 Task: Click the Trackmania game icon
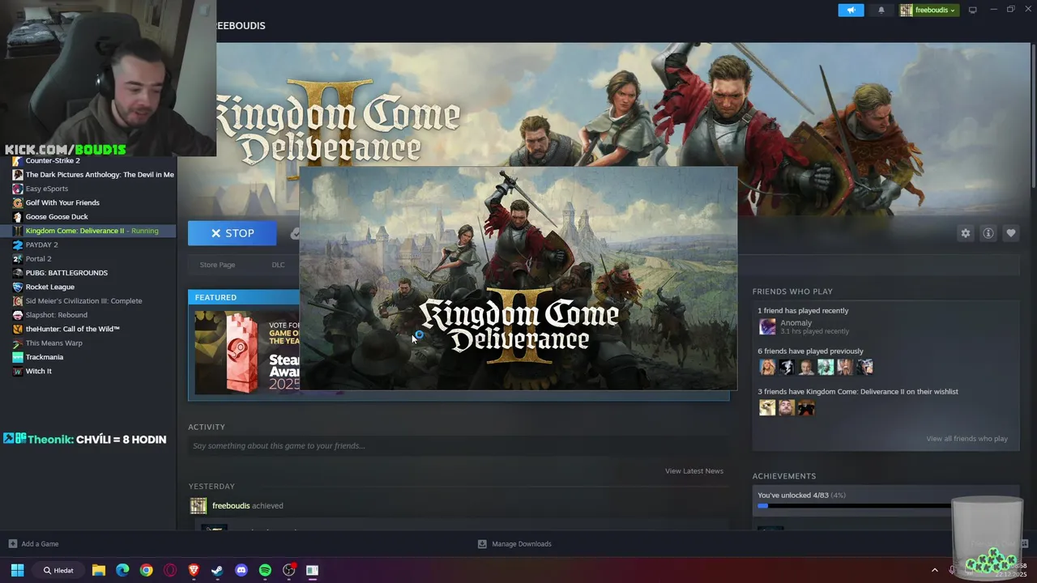tap(18, 357)
